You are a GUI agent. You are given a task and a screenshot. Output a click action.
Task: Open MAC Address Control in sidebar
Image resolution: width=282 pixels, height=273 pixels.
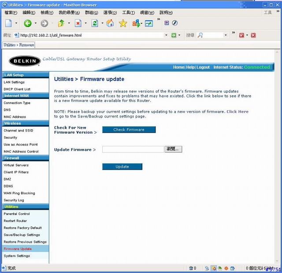click(21, 152)
